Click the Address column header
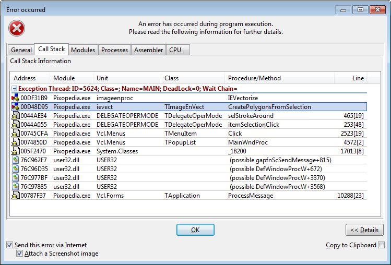Image resolution: width=391 pixels, height=265 pixels. (30, 78)
